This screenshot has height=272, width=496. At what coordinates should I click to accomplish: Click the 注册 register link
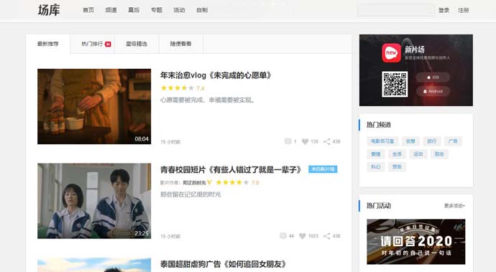pos(464,11)
